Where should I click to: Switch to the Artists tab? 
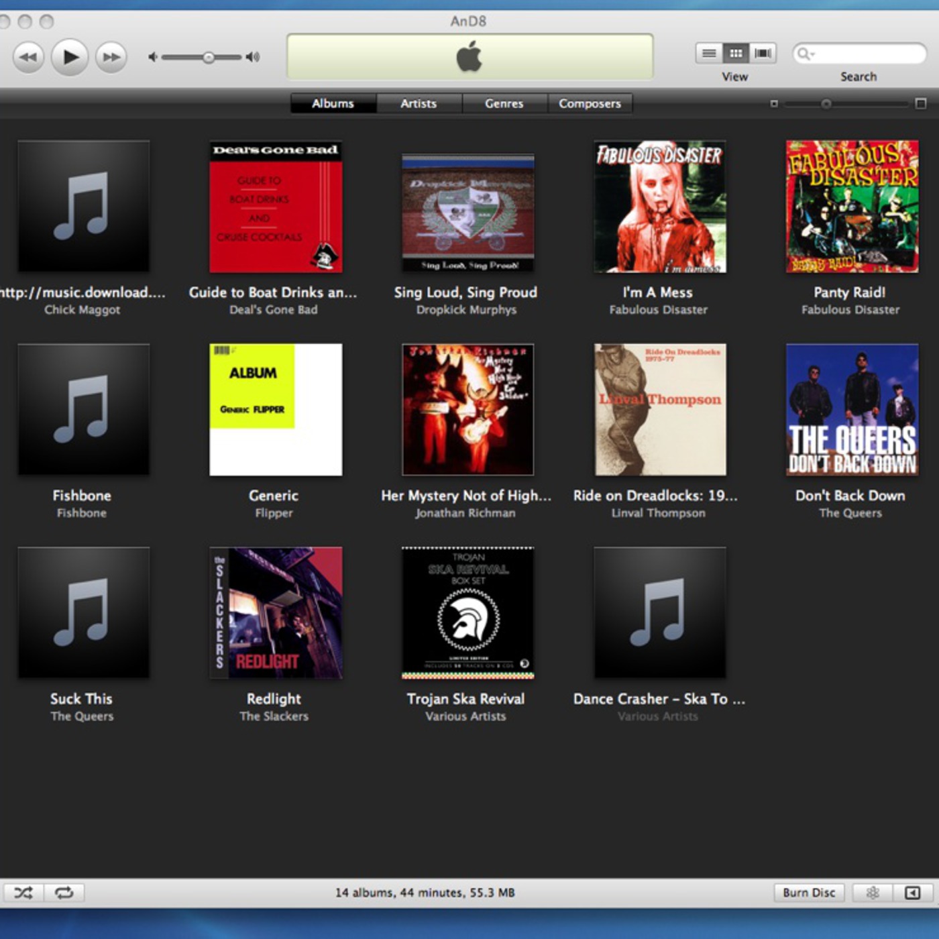click(419, 103)
